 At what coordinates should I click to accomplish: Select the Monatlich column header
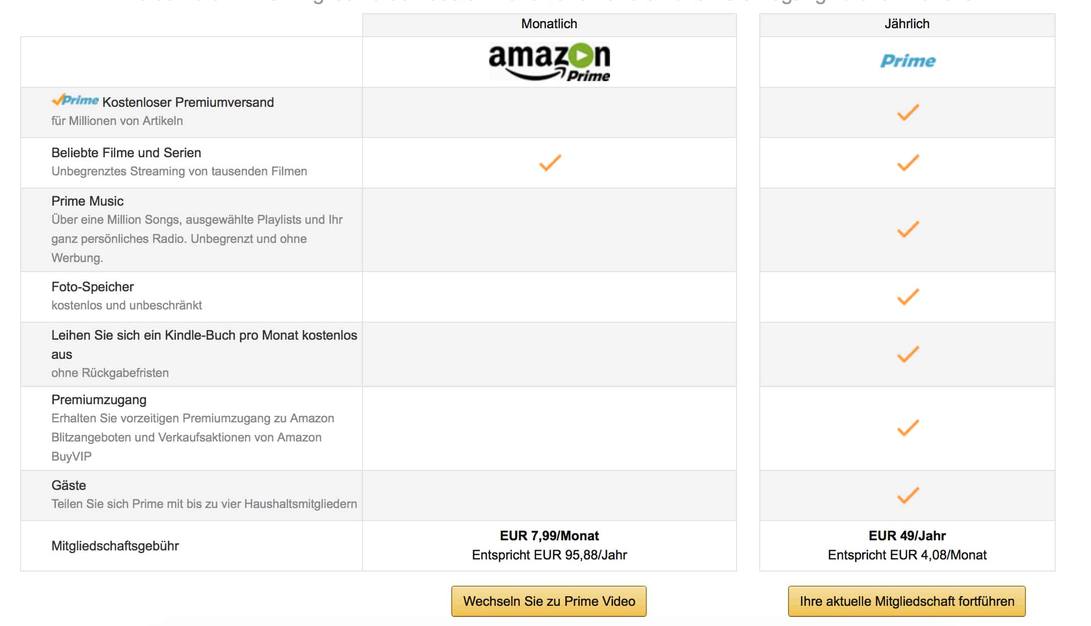(549, 24)
